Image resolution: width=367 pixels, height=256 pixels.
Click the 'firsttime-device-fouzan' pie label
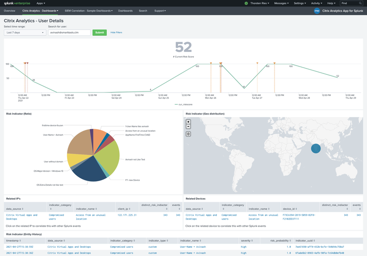[52, 125]
